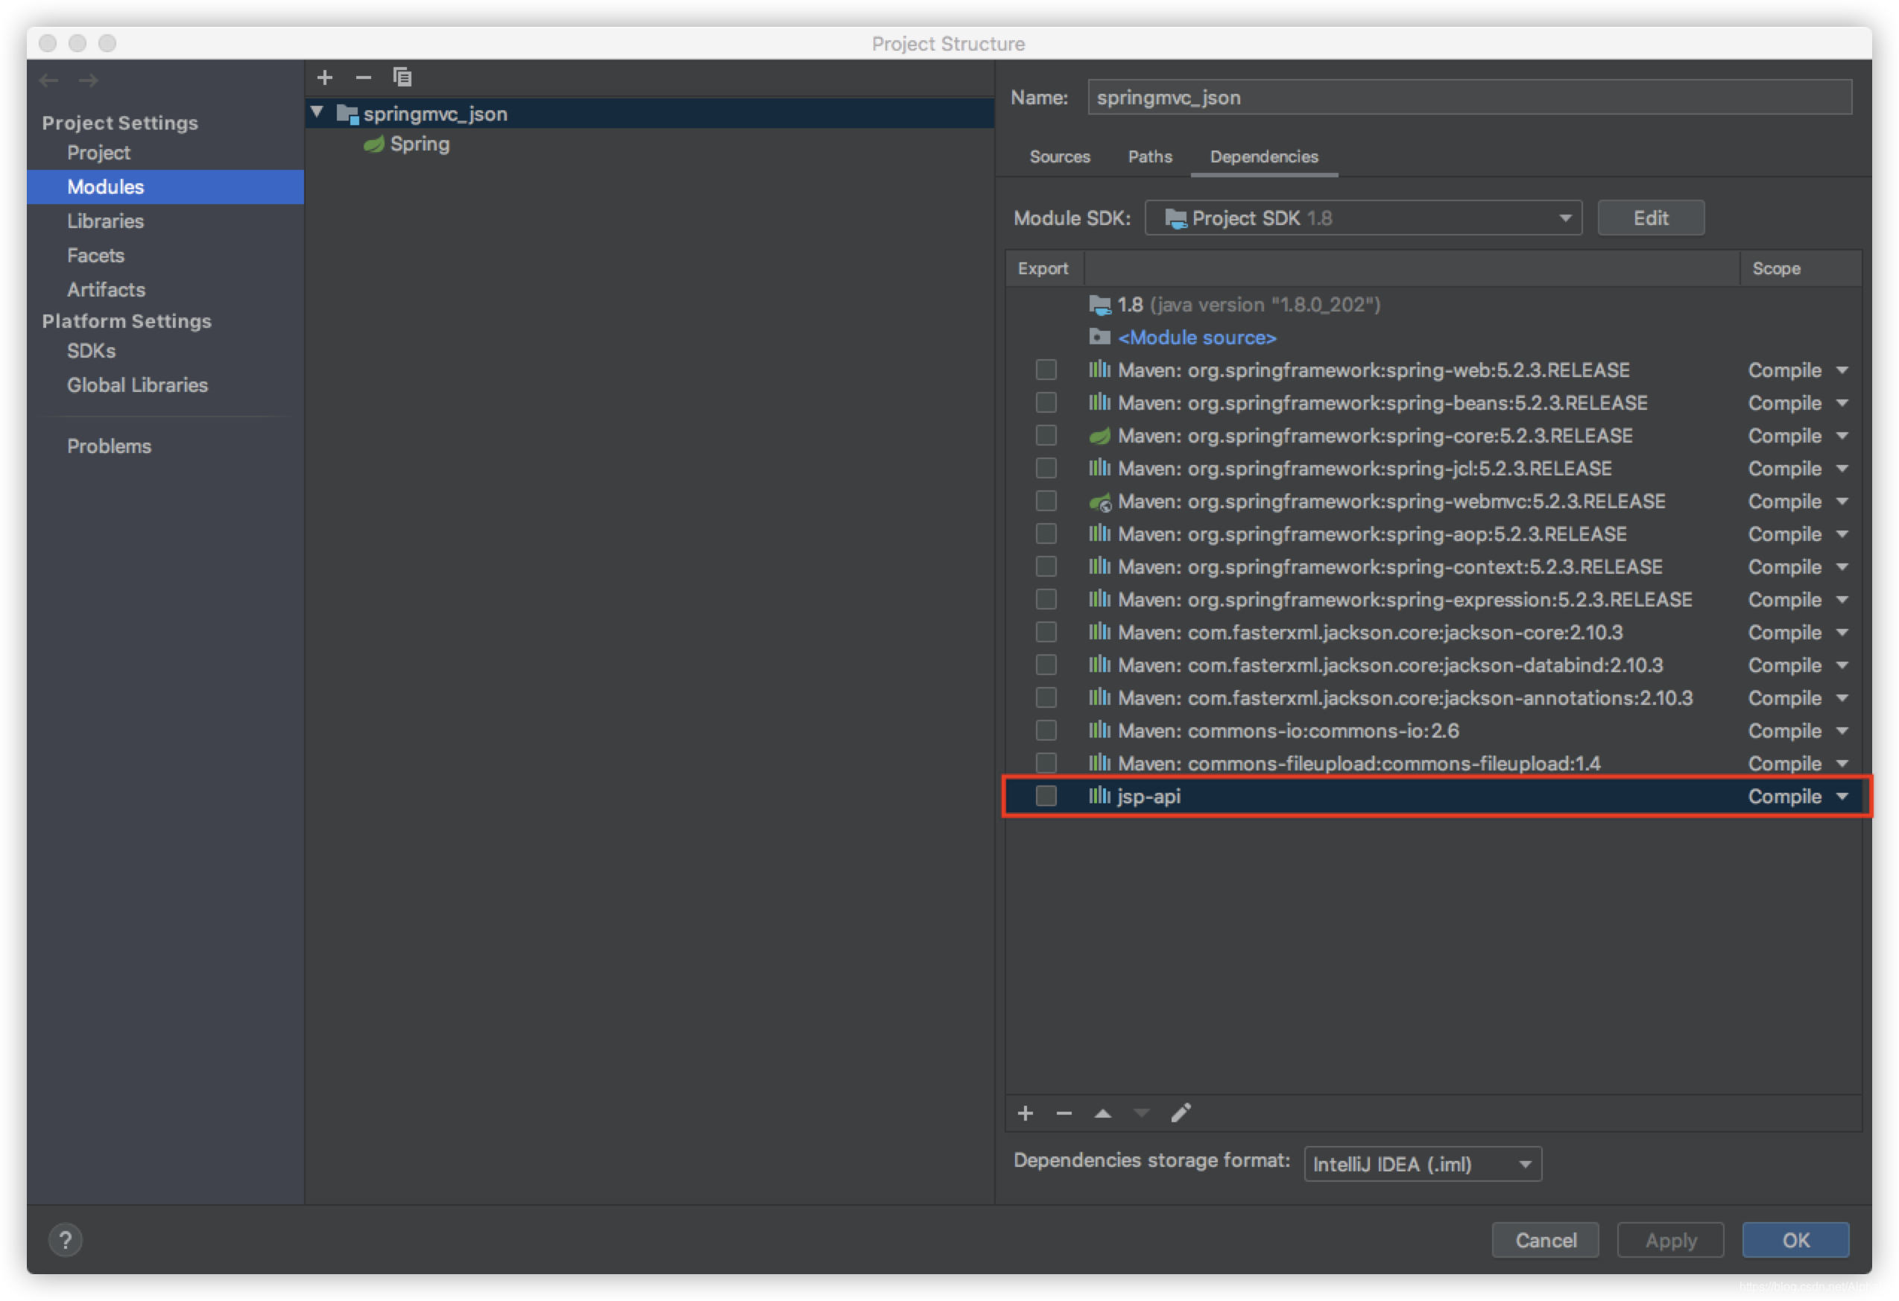1899x1301 pixels.
Task: Edit the jsp-api dependency with the pencil icon
Action: 1181,1113
